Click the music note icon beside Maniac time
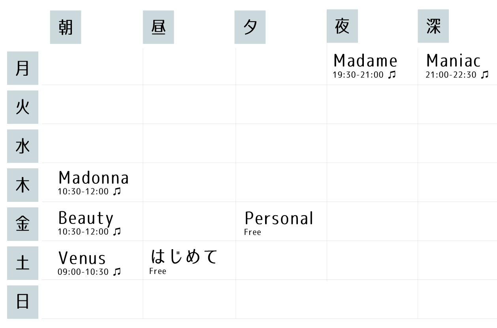Viewport: 497px width, 328px height. [485, 75]
